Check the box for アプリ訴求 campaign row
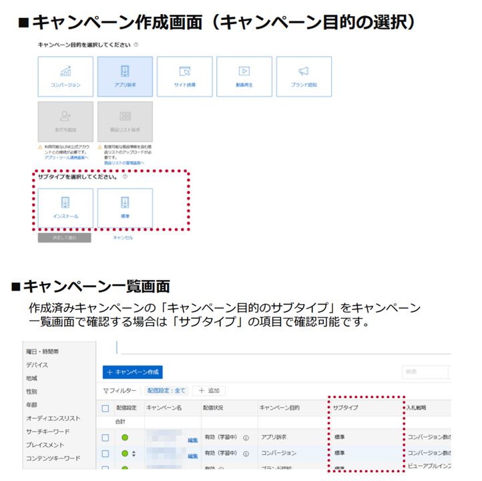This screenshot has height=481, width=482. point(105,438)
